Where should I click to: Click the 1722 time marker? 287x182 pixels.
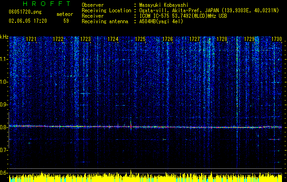click(58, 39)
